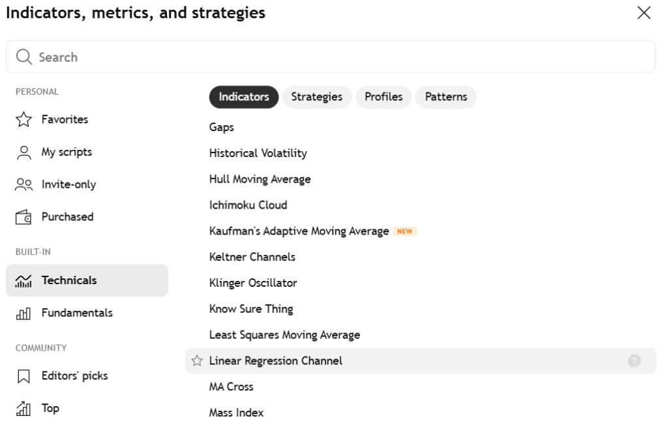The image size is (668, 425).
Task: Add the Ichimoku Cloud indicator
Action: 248,205
